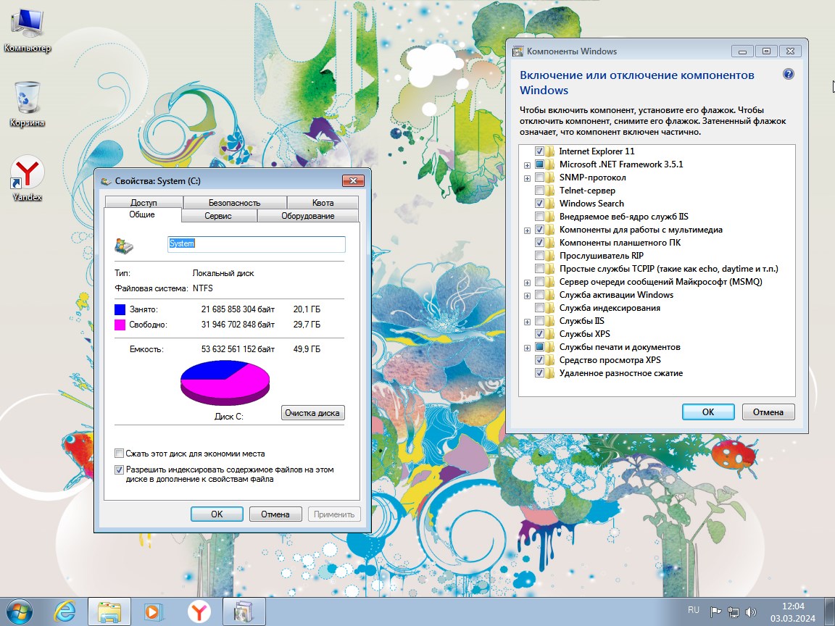Screen dimensions: 835x626
Task: Confirm with OK in System (C:) properties
Action: pyautogui.click(x=217, y=514)
